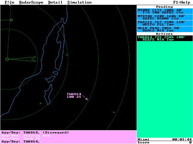This screenshot has height=144, width=193.
Task: Click the Score readout
Action: pos(165,142)
